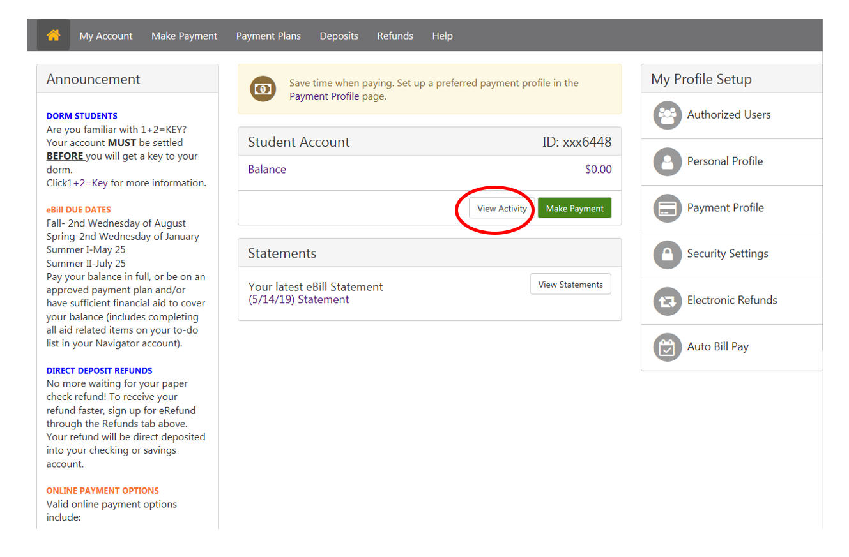Open the Deposits menu item
Viewport: 849px width, 557px height.
pos(339,36)
